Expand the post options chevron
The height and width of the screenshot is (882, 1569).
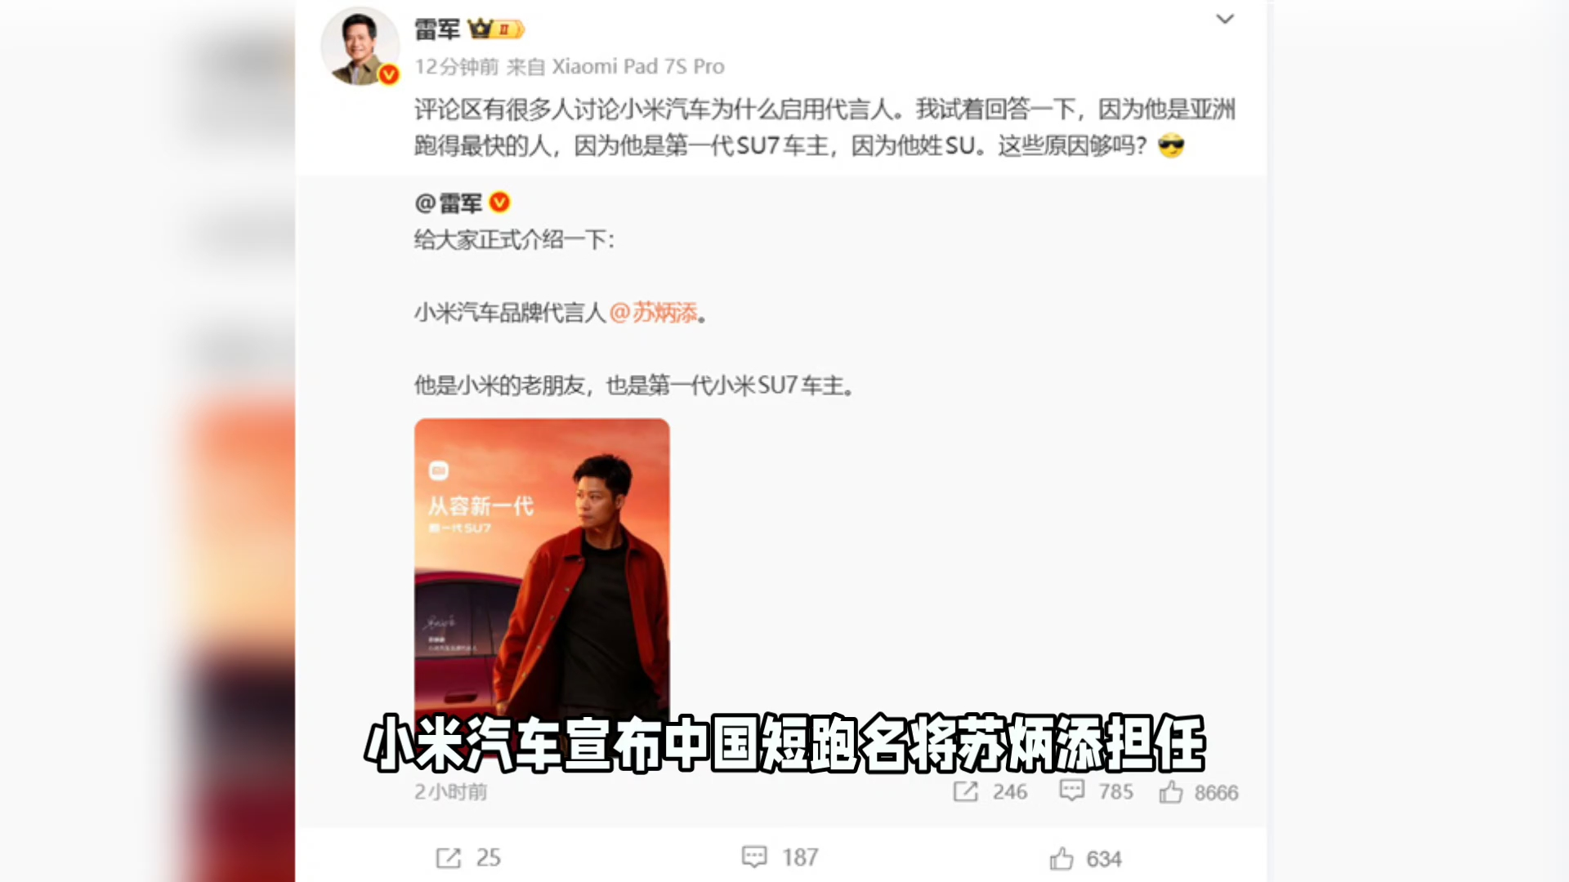pyautogui.click(x=1224, y=19)
